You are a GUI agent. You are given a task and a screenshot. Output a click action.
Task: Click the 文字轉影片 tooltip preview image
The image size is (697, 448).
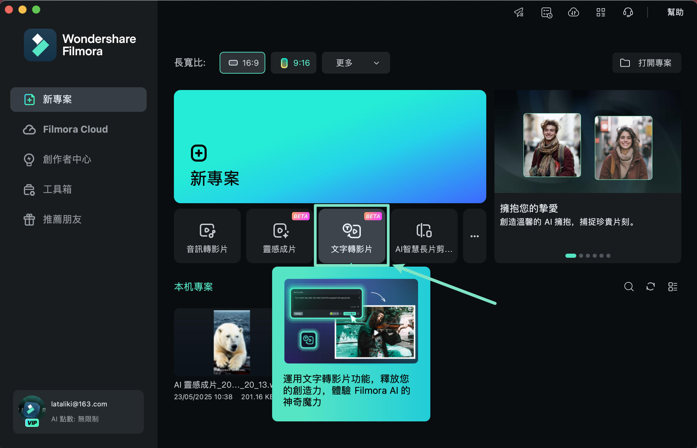point(351,321)
